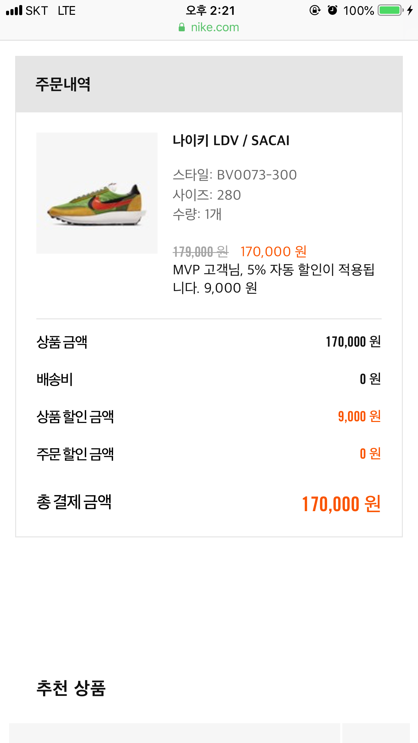Tap the alarm clock status icon
The height and width of the screenshot is (743, 418).
point(333,10)
